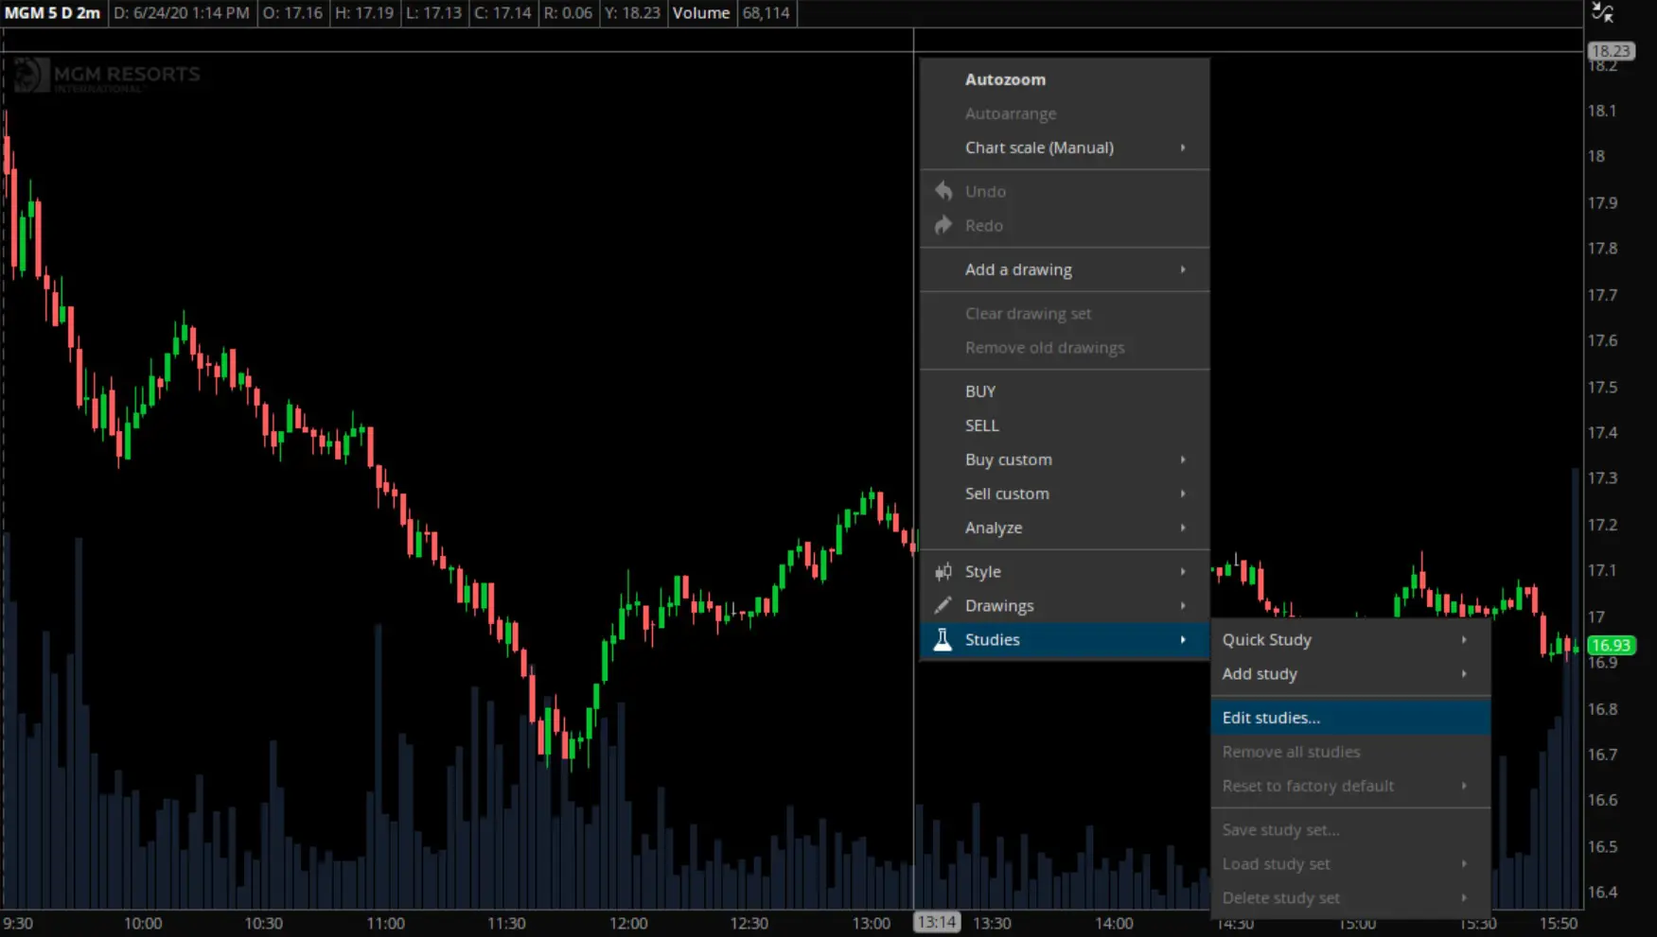Expand the Studies submenu arrow

1183,640
